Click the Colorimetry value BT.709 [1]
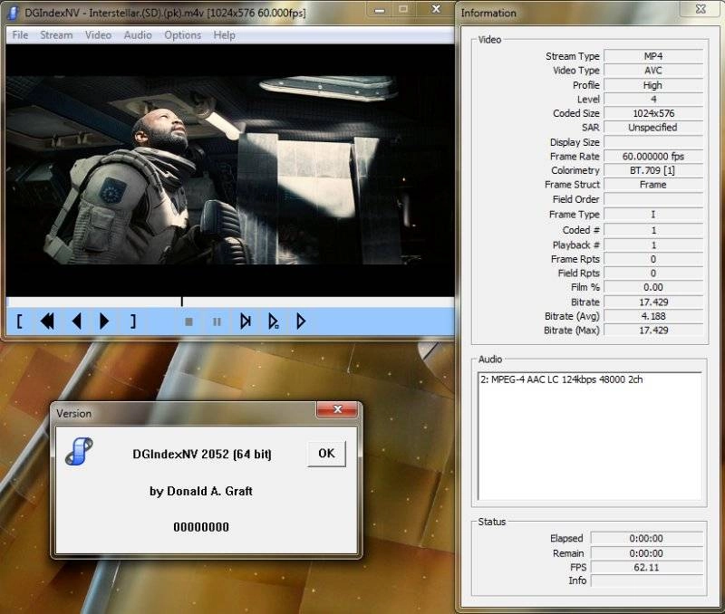Image resolution: width=725 pixels, height=614 pixels. tap(652, 170)
